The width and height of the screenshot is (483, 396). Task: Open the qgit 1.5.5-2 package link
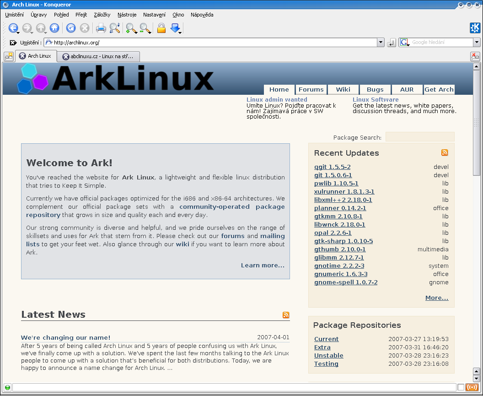click(332, 167)
